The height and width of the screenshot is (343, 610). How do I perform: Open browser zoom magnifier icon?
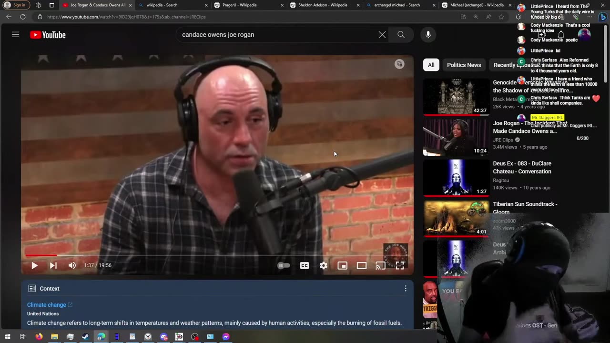tap(476, 17)
